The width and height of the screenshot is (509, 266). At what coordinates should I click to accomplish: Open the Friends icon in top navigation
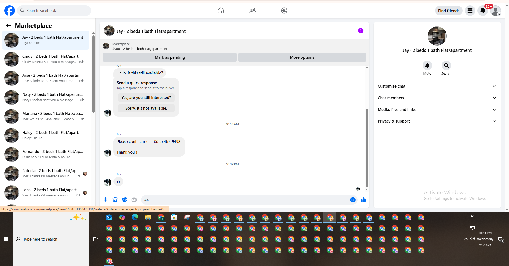pyautogui.click(x=253, y=11)
